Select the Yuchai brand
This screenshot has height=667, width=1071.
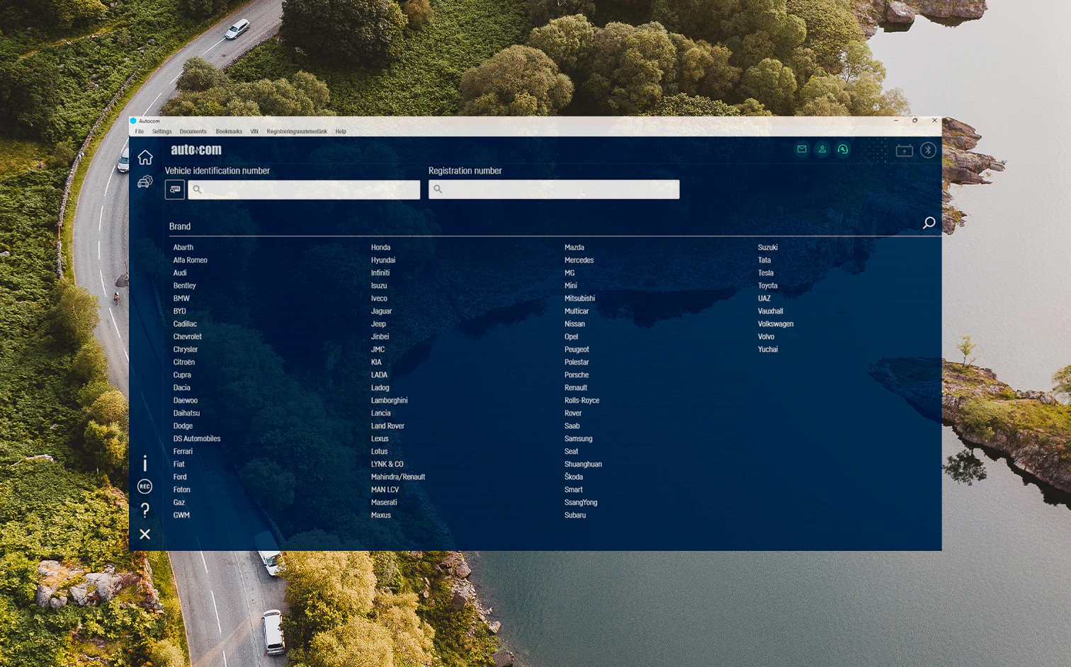coord(768,349)
